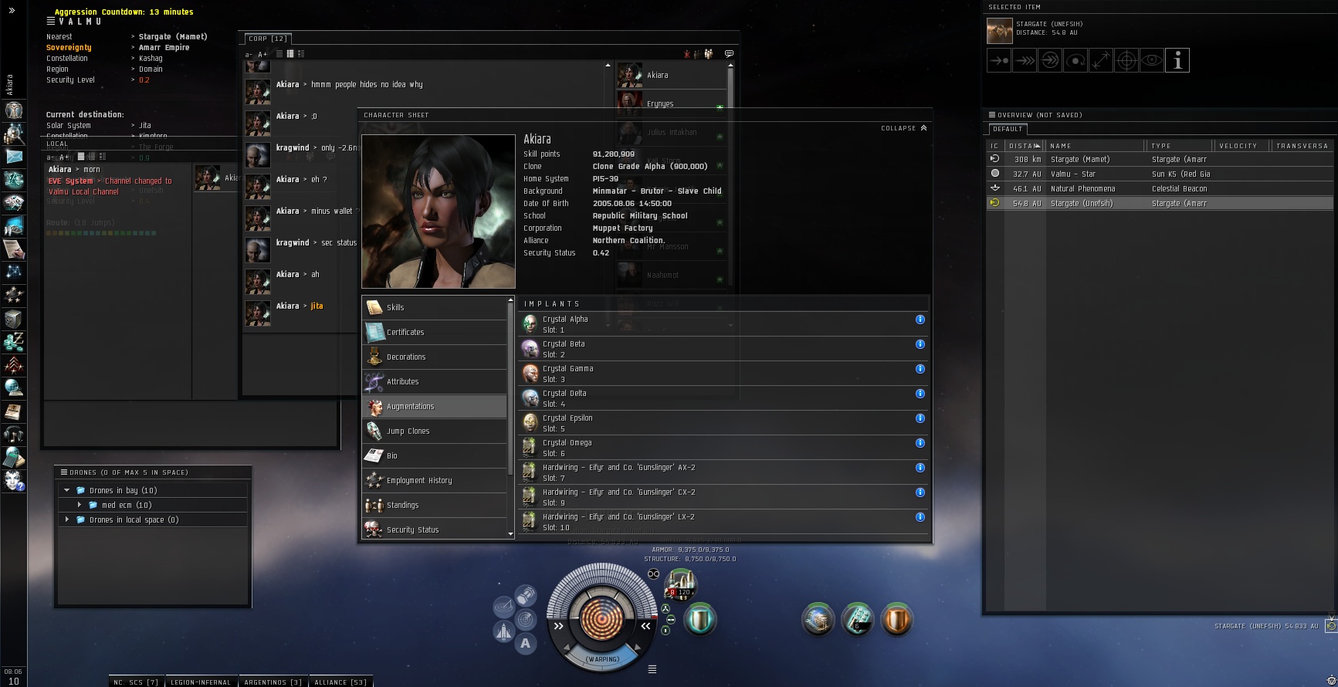Toggle Autopilot with the A button
The image size is (1338, 687).
coord(526,643)
